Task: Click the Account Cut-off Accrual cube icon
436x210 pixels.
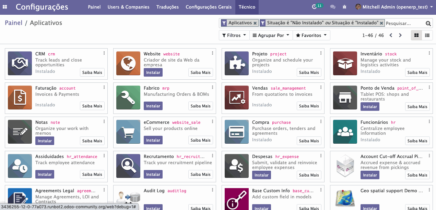Action: [345, 166]
